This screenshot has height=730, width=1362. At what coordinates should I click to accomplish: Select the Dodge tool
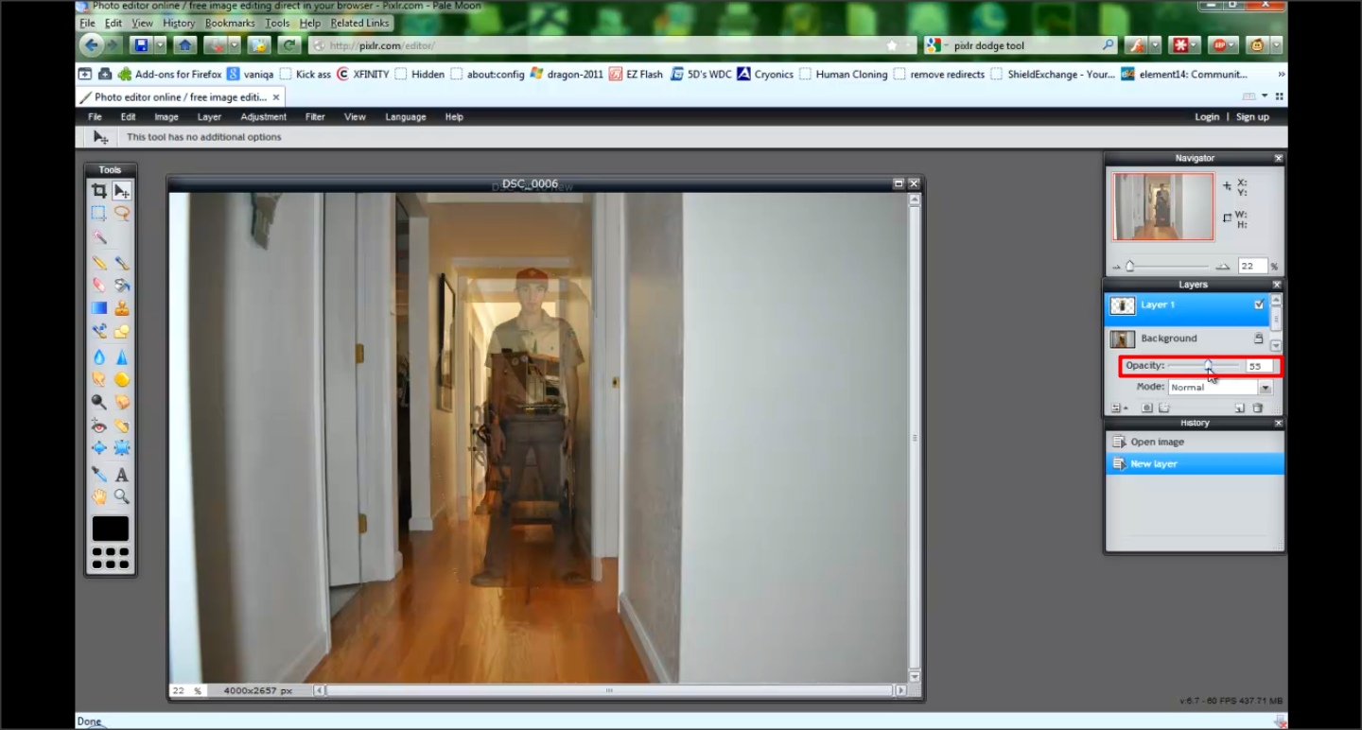(x=99, y=402)
